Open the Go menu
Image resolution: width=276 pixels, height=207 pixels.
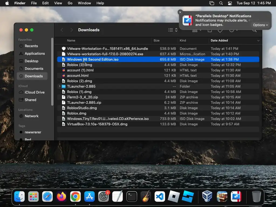click(x=70, y=3)
